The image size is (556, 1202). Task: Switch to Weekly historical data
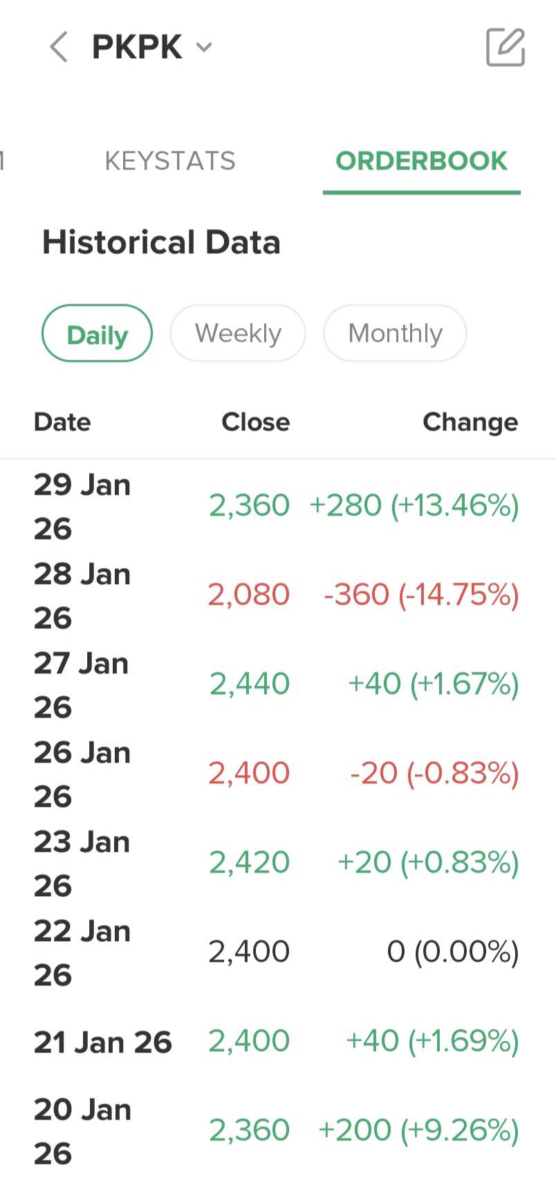pos(238,334)
